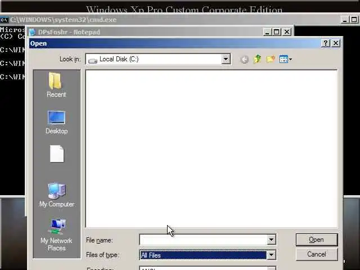Go to Desktop in places bar
Image resolution: width=360 pixels, height=270 pixels.
pyautogui.click(x=56, y=123)
